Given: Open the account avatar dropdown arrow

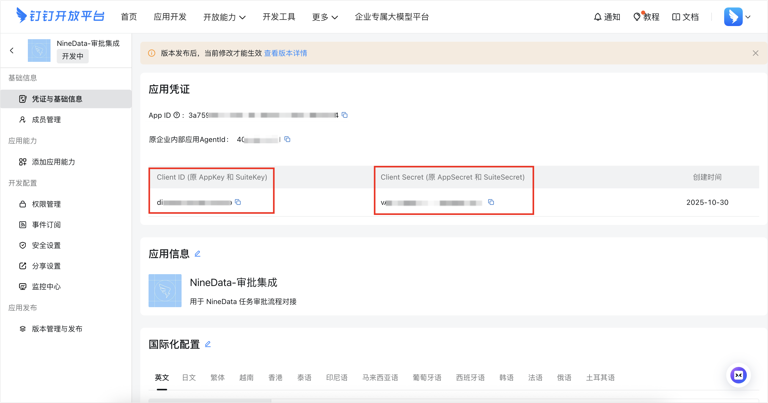Looking at the screenshot, I should click(748, 17).
